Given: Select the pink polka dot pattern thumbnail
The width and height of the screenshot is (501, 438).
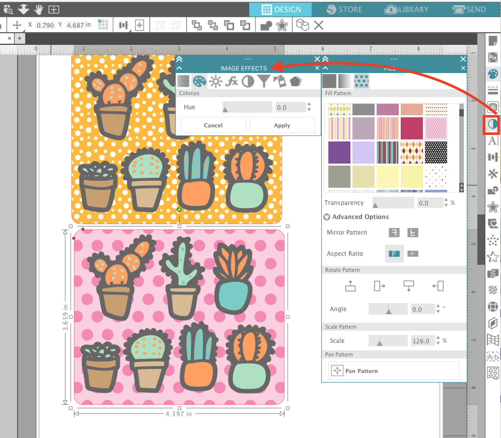Looking at the screenshot, I should click(436, 128).
